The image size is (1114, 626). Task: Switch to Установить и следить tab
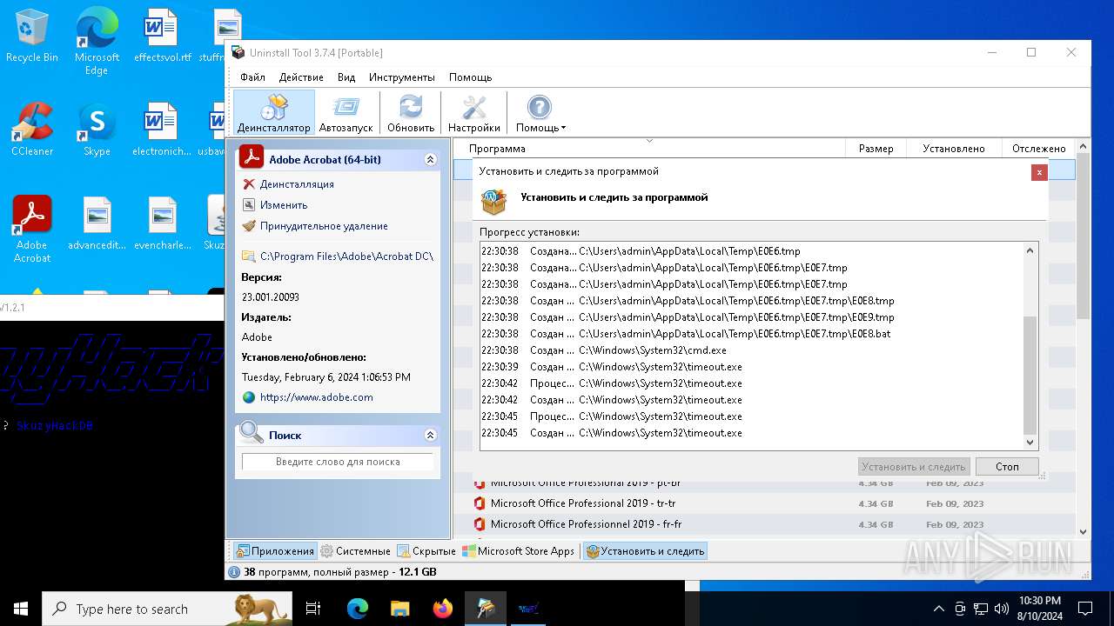pos(645,551)
